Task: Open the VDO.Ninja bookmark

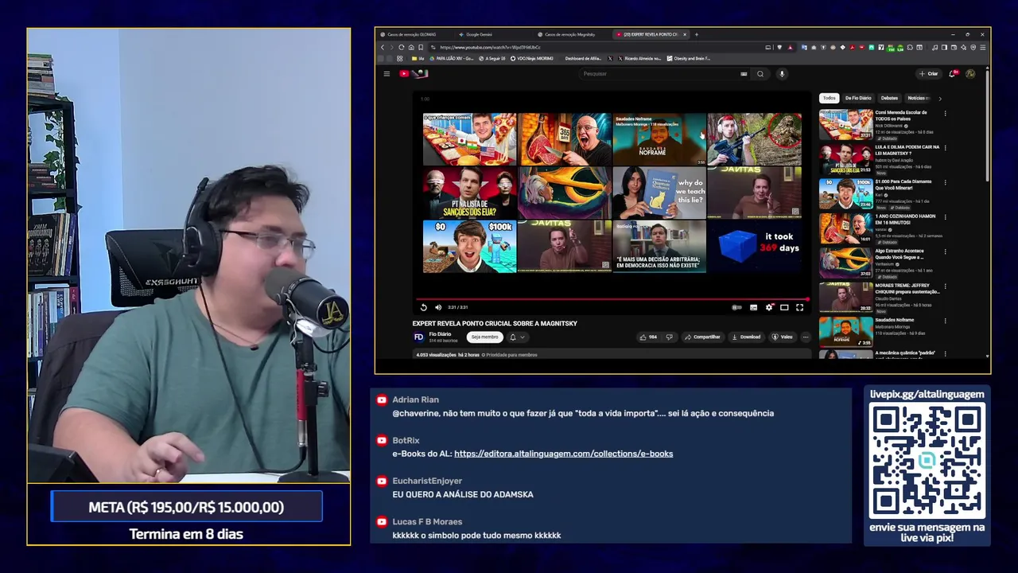Action: pyautogui.click(x=531, y=58)
